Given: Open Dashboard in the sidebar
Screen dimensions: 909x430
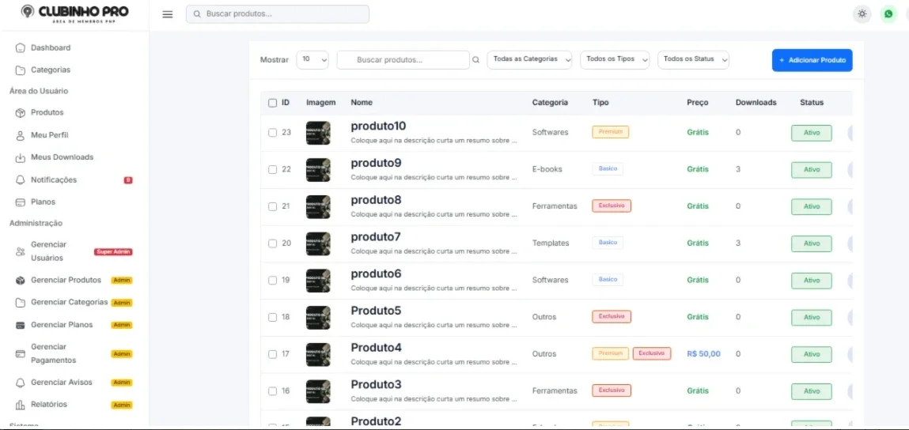Looking at the screenshot, I should point(51,48).
